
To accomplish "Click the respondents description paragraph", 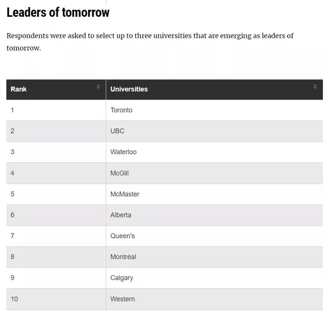I will click(150, 41).
